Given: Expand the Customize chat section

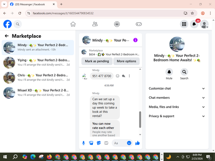Looking at the screenshot, I should tap(177, 88).
